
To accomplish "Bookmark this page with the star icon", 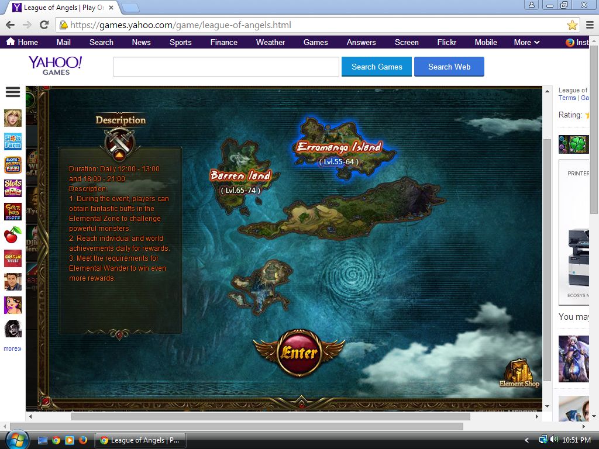I will point(572,25).
